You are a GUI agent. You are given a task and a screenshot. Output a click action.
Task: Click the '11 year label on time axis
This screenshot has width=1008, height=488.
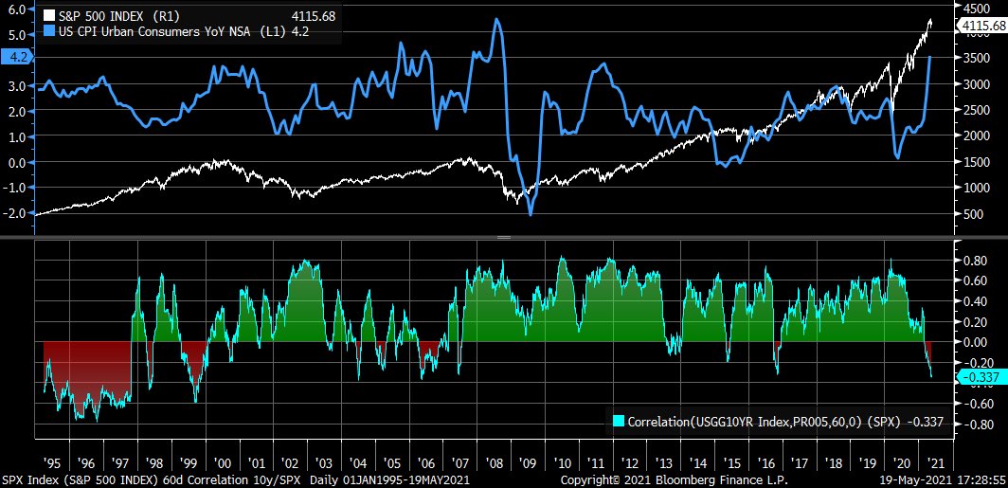click(596, 463)
